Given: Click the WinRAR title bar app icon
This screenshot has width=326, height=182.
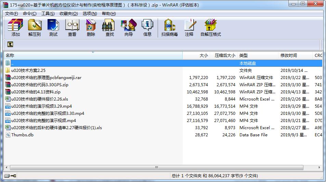Looking at the screenshot, I should (x=5, y=5).
